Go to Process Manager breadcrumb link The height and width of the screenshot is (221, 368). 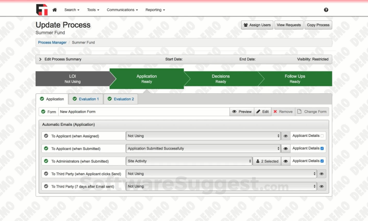[x=52, y=42]
